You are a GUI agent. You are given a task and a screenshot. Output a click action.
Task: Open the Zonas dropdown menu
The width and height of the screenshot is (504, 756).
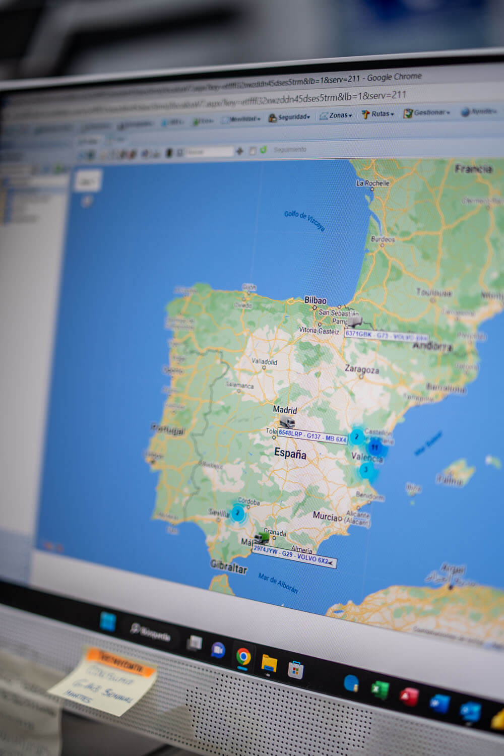336,116
